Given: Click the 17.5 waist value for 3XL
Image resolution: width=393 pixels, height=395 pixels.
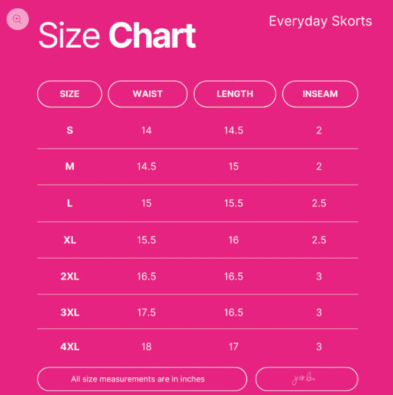Looking at the screenshot, I should coord(146,312).
